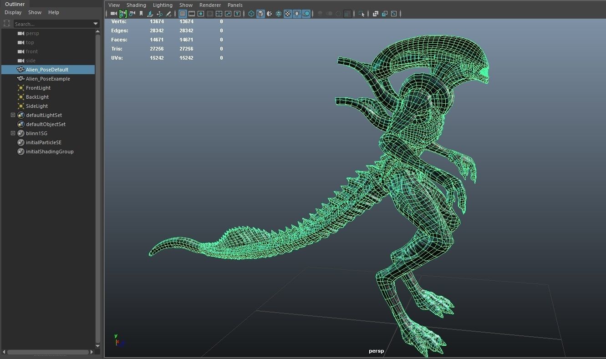The height and width of the screenshot is (359, 606).
Task: Open the Outliner's Show menu
Action: (35, 12)
